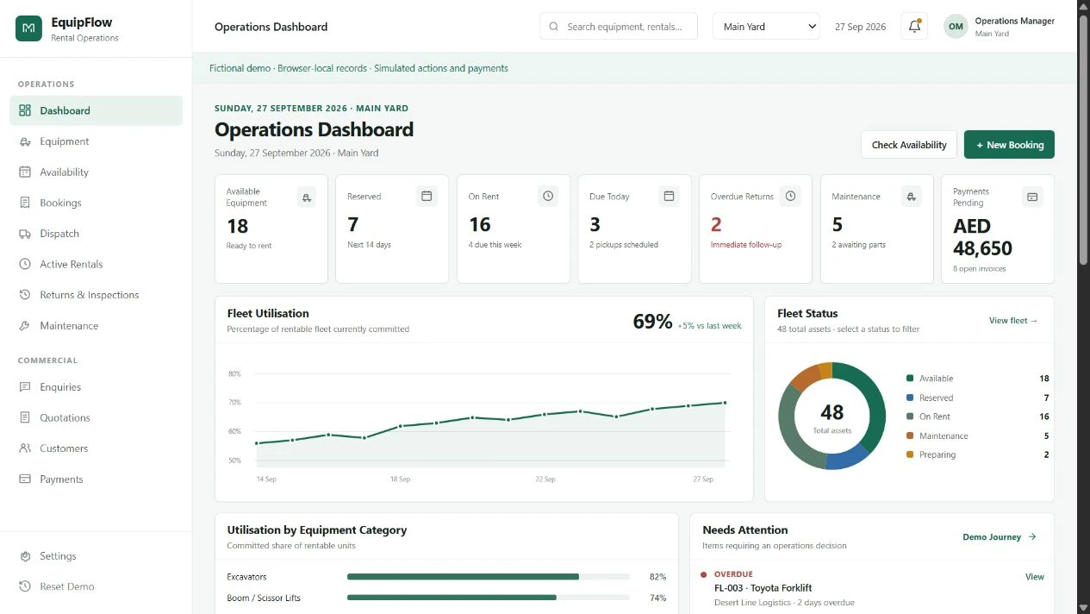1090x614 pixels.
Task: Click the Returns & Inspections history icon
Action: pos(25,295)
